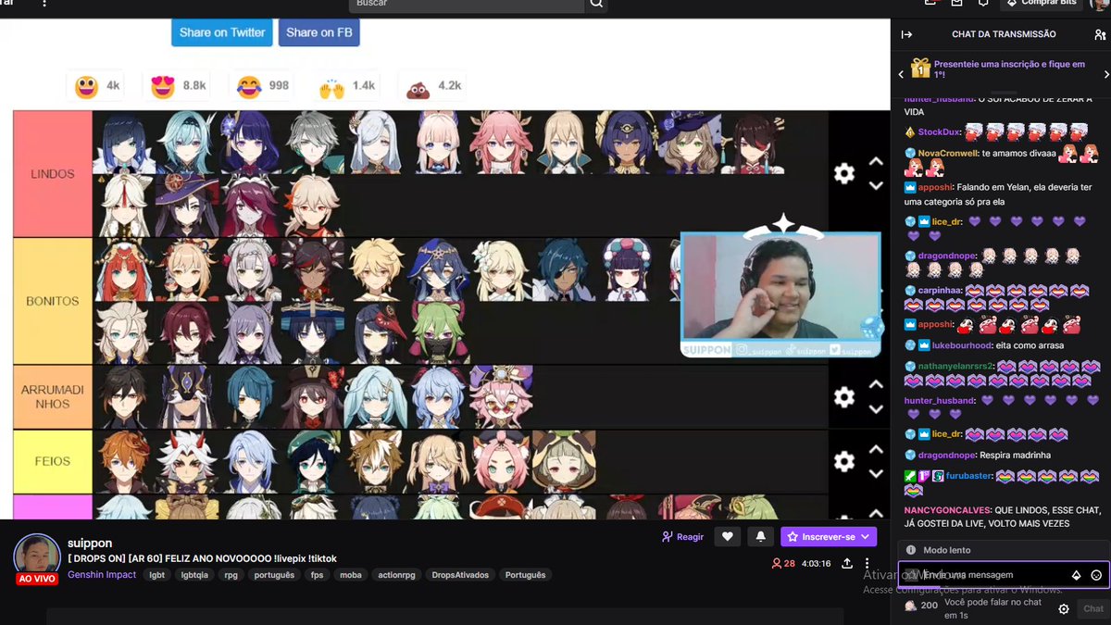Screen dimensions: 1111x625
Task: Click nathanyelanrsrs2 username in chat
Action: (954, 366)
